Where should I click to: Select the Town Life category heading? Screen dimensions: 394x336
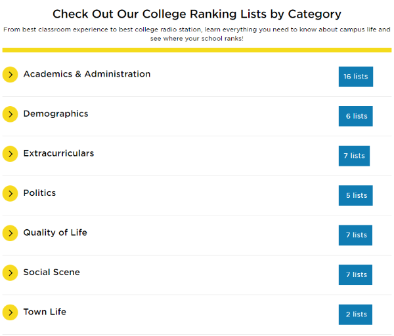coord(45,312)
